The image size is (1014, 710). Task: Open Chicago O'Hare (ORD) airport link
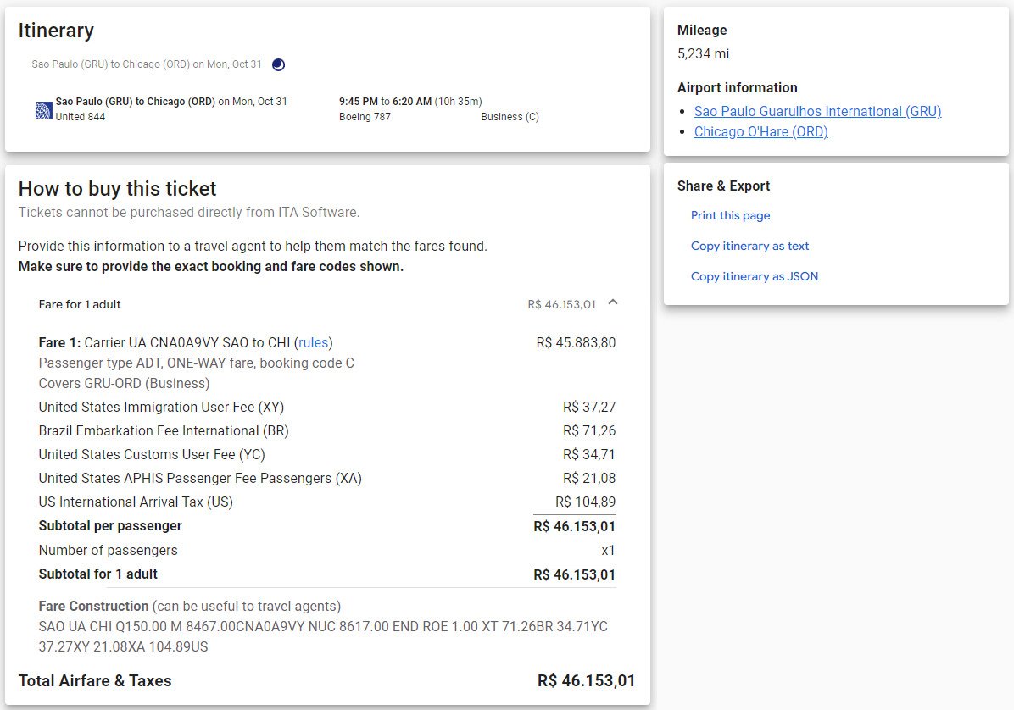click(x=761, y=132)
